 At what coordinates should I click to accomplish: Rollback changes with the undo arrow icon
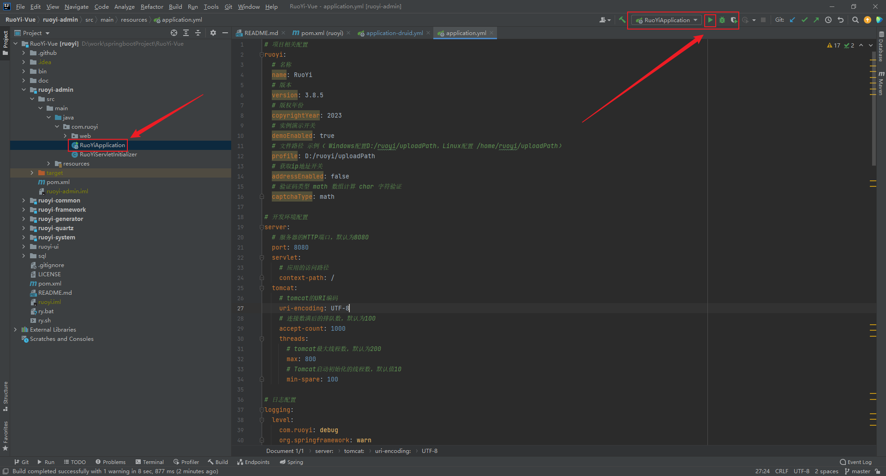[840, 20]
